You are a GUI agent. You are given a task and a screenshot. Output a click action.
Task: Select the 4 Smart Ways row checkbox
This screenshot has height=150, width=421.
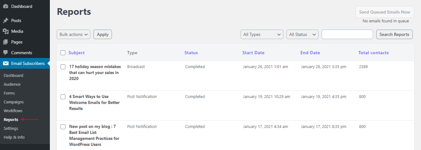(63, 97)
